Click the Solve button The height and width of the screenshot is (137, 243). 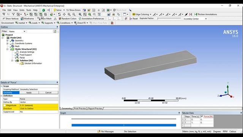[x=57, y=10]
